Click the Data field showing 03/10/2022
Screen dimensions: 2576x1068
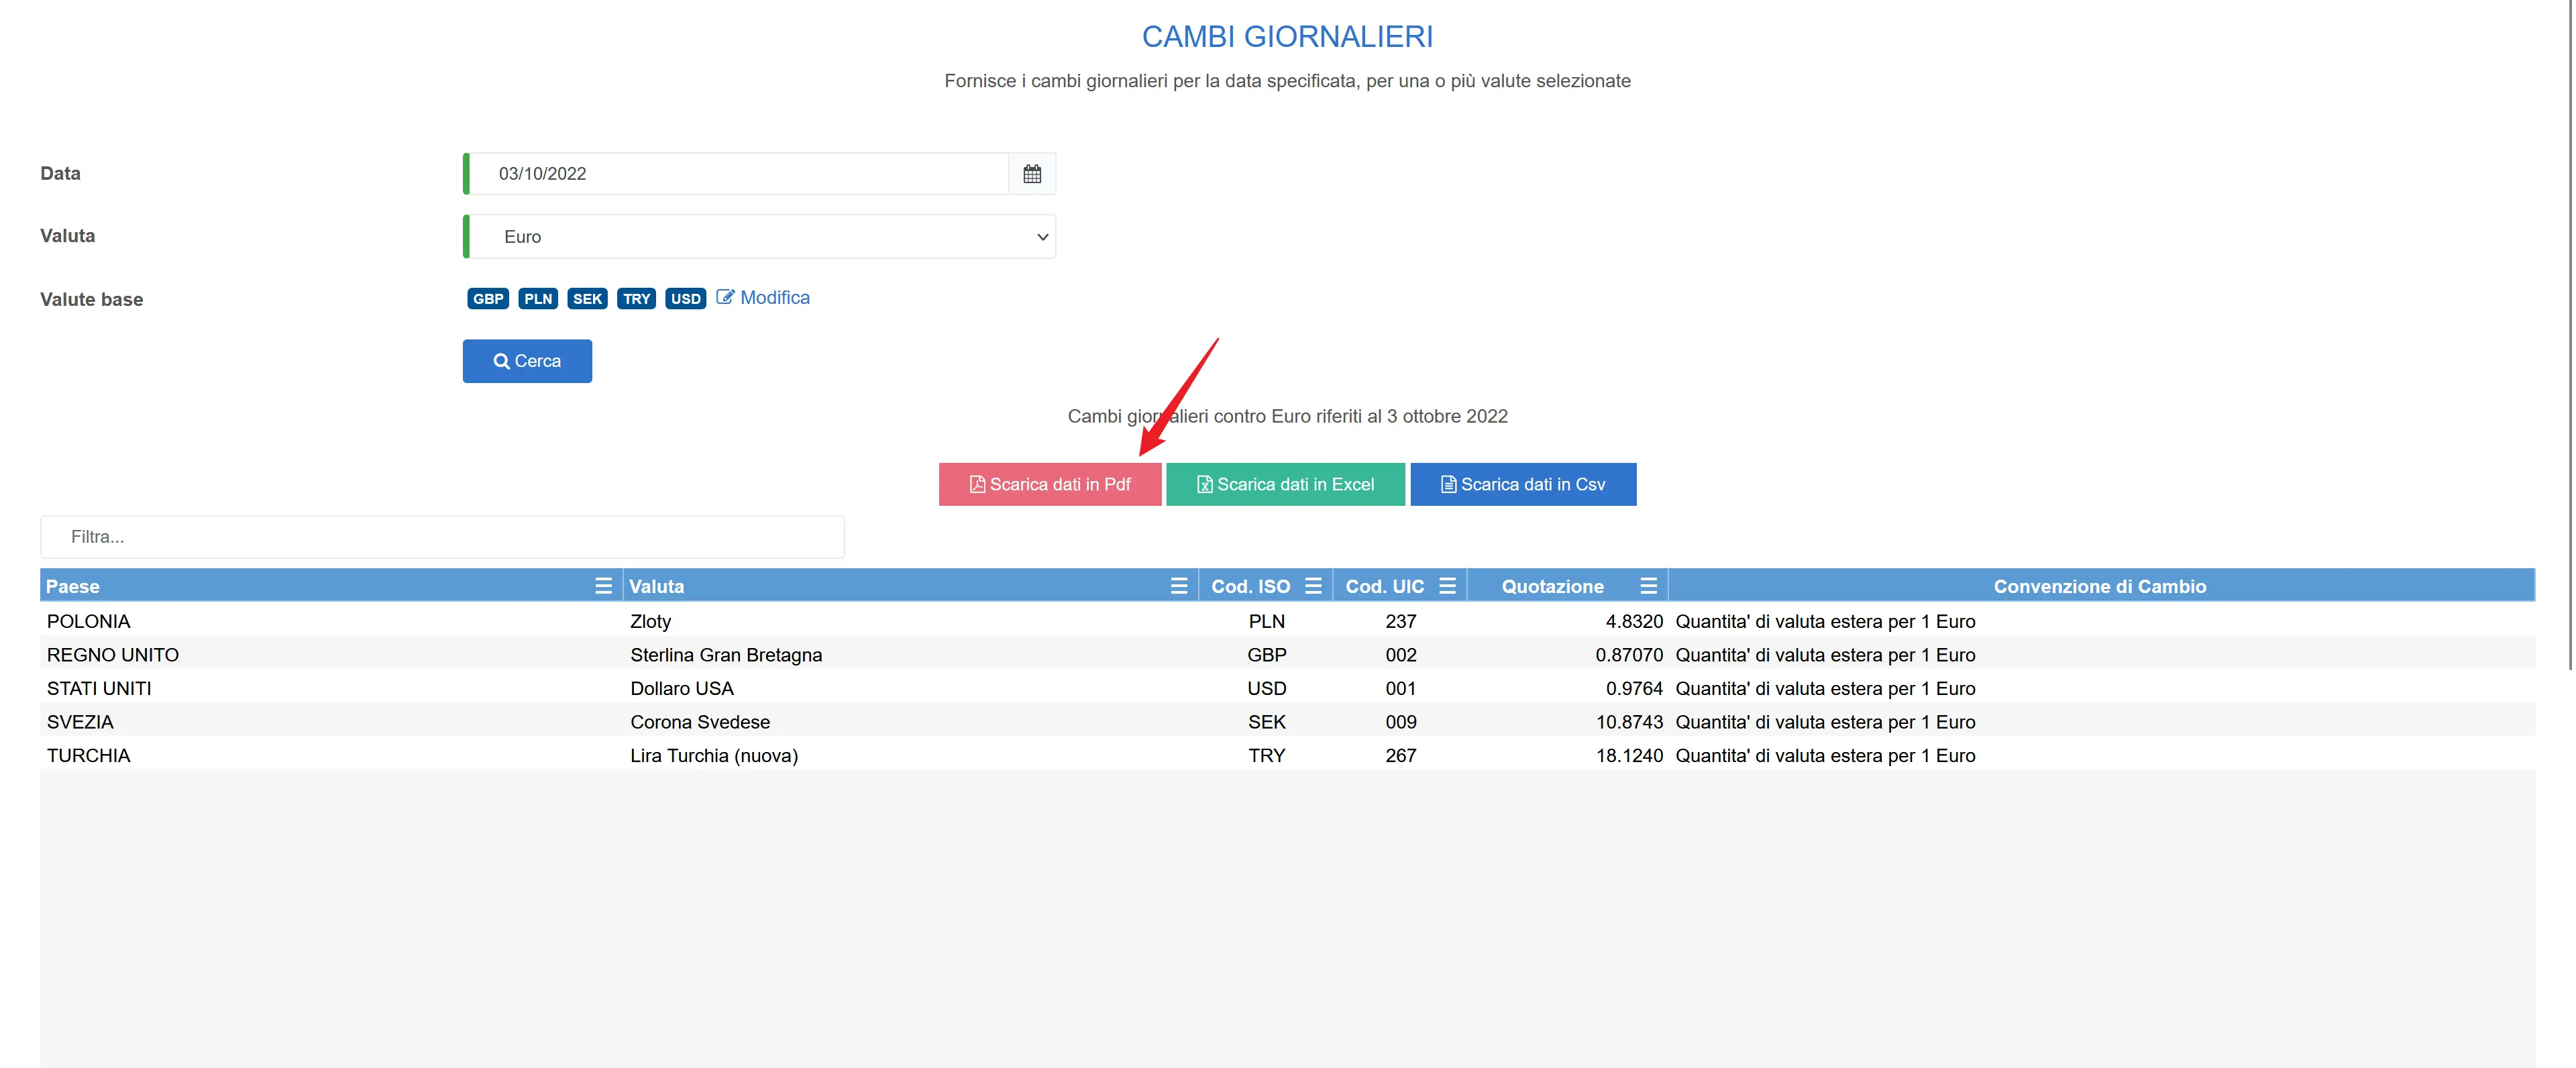pyautogui.click(x=740, y=174)
